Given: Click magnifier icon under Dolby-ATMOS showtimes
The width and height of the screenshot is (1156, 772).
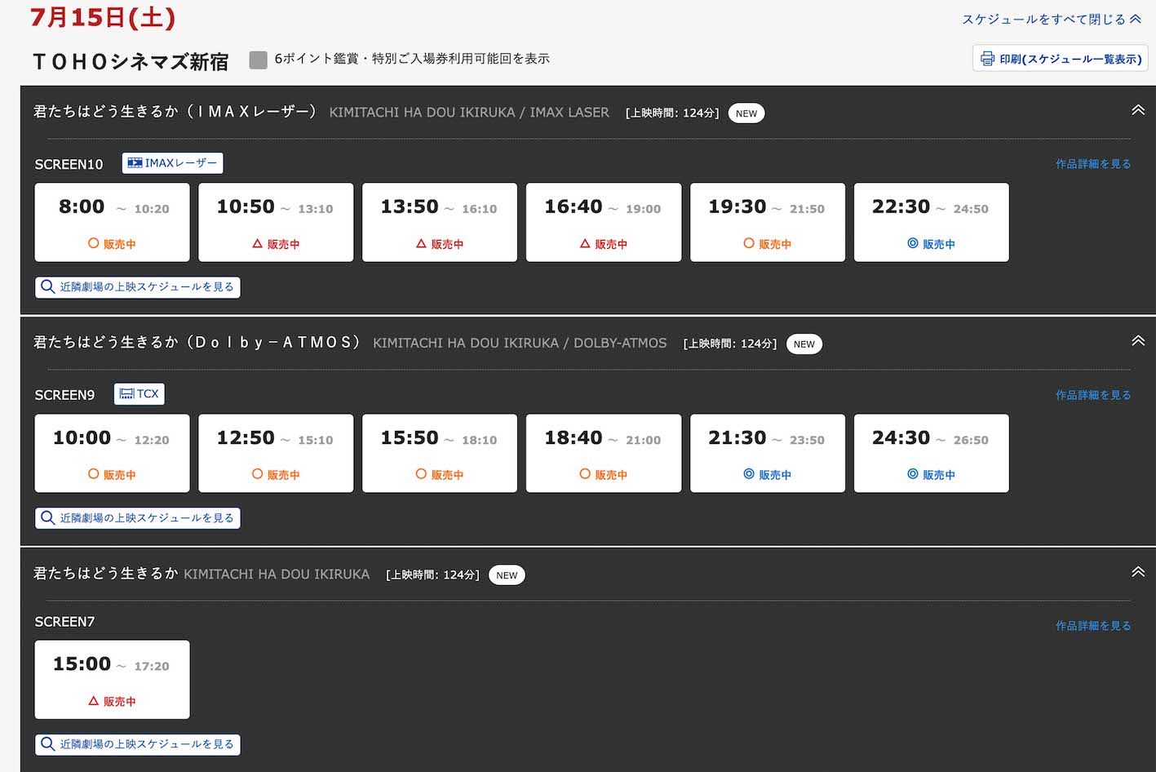Looking at the screenshot, I should point(47,518).
